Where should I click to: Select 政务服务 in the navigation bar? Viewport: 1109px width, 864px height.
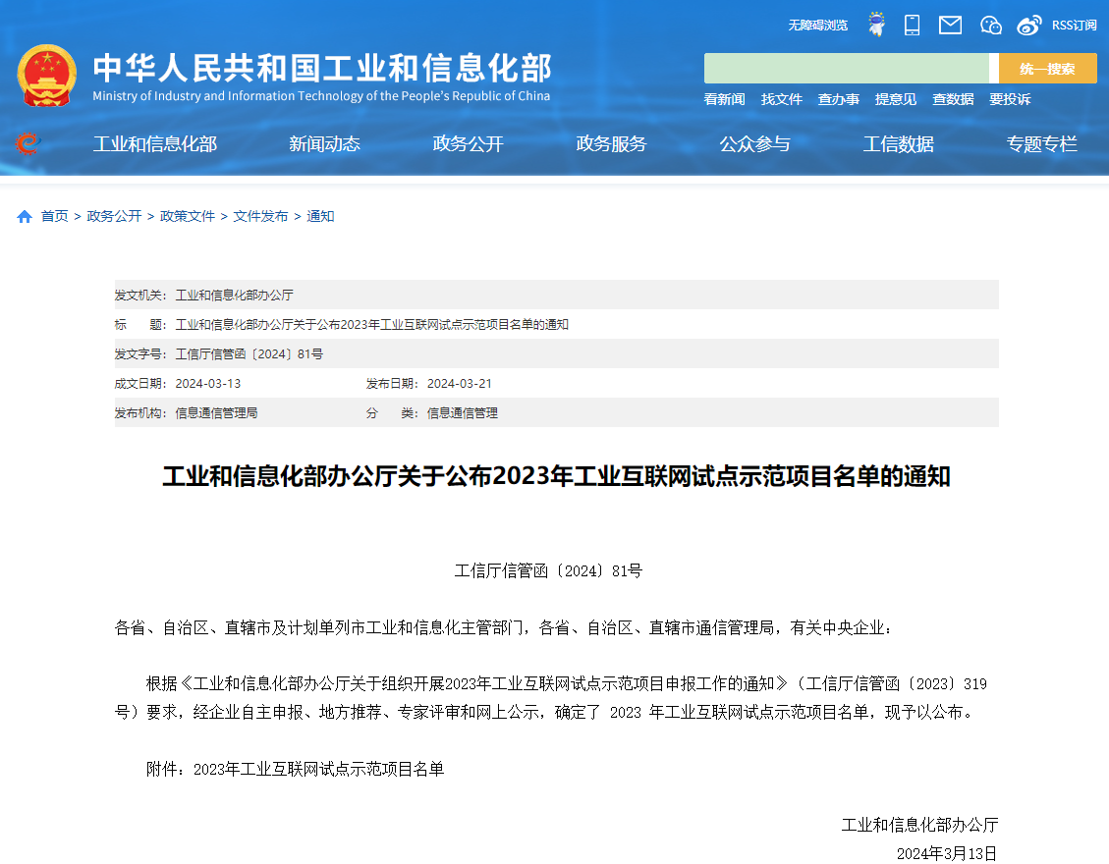(611, 144)
